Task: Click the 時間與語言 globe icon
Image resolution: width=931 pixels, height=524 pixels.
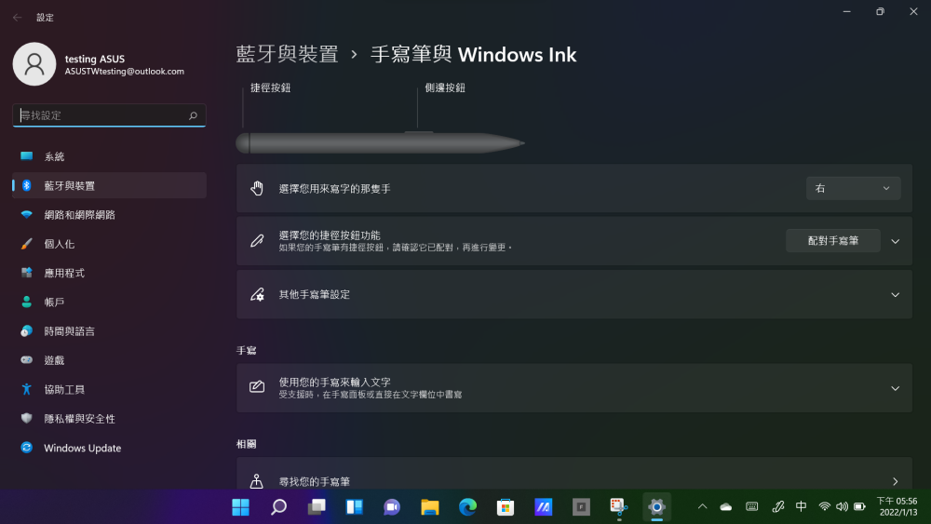Action: [27, 331]
